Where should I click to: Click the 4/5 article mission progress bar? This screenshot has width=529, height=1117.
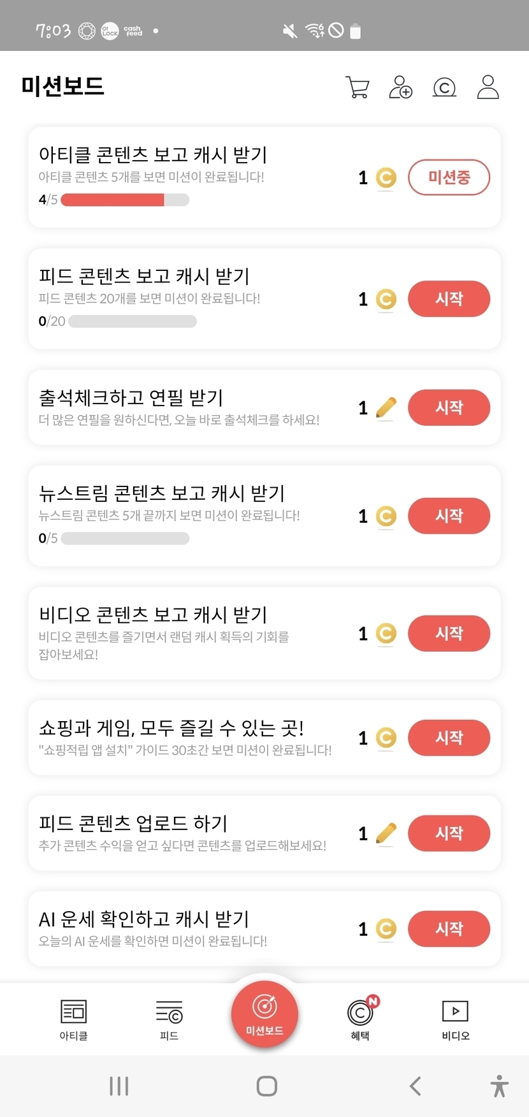[125, 200]
